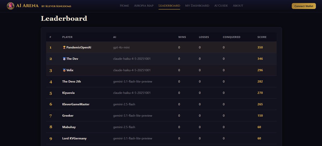
Task: Click the silver medal icon beside The Dev
Action: point(64,59)
